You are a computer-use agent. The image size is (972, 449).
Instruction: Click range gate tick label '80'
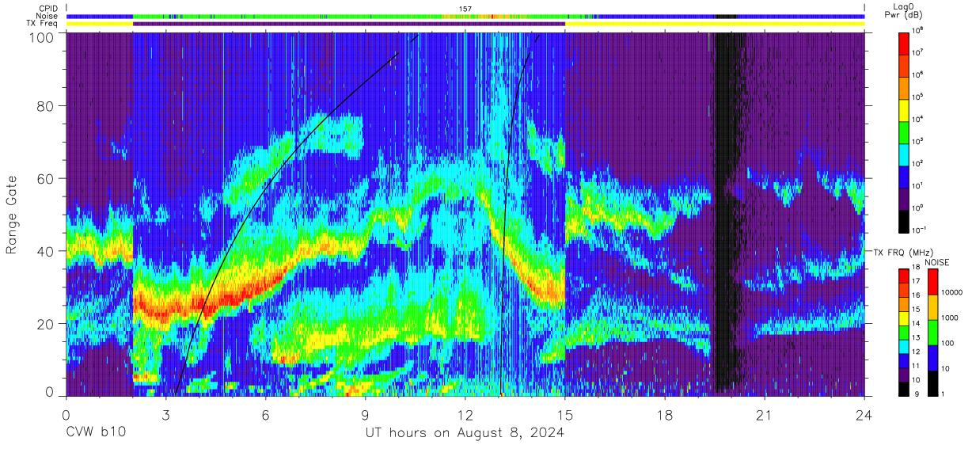(45, 107)
